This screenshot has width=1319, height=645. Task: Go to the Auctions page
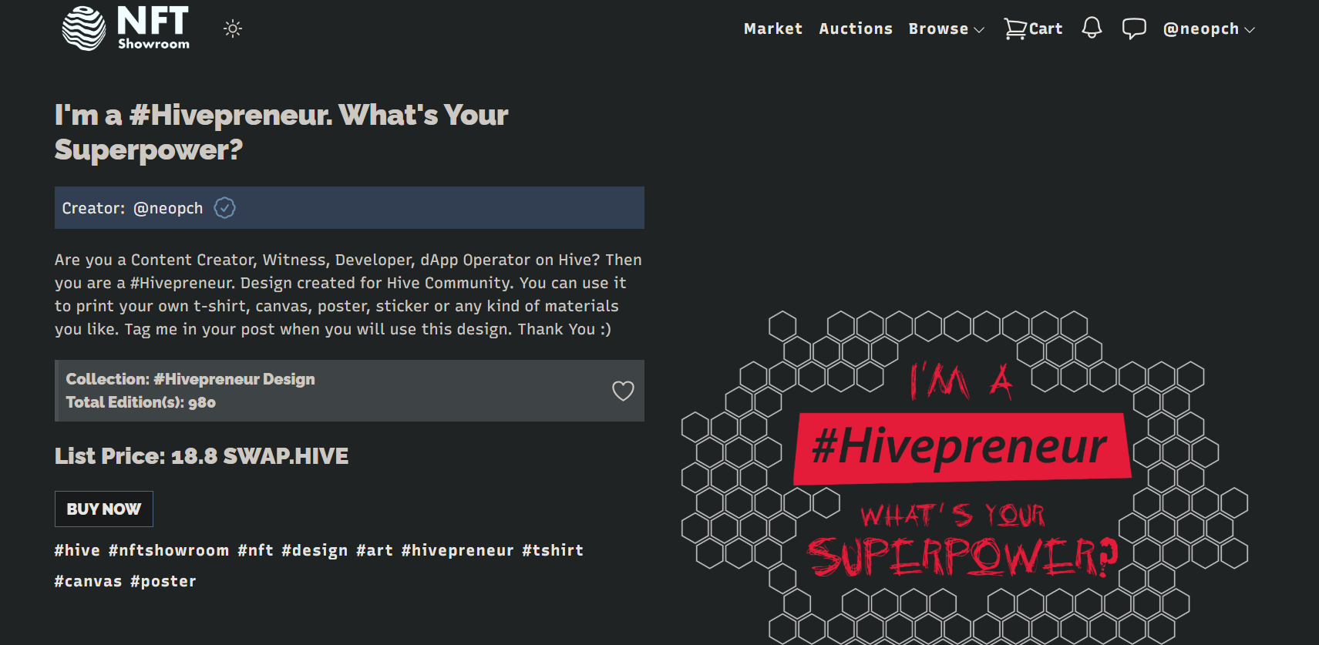click(x=856, y=29)
